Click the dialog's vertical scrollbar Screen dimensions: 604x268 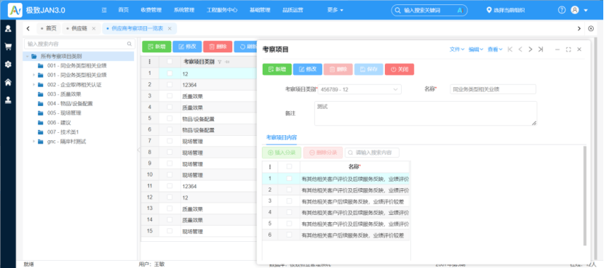click(585, 195)
